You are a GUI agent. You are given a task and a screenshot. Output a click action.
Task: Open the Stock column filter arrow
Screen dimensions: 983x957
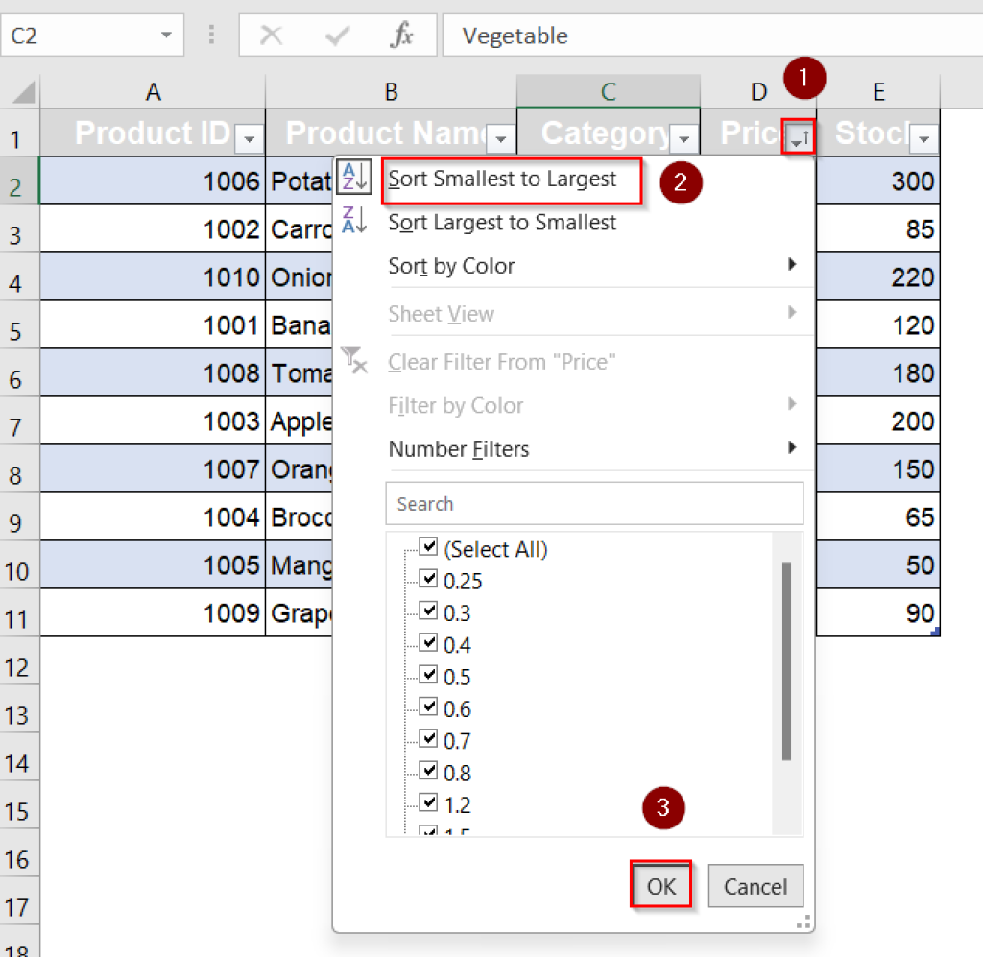(x=923, y=138)
